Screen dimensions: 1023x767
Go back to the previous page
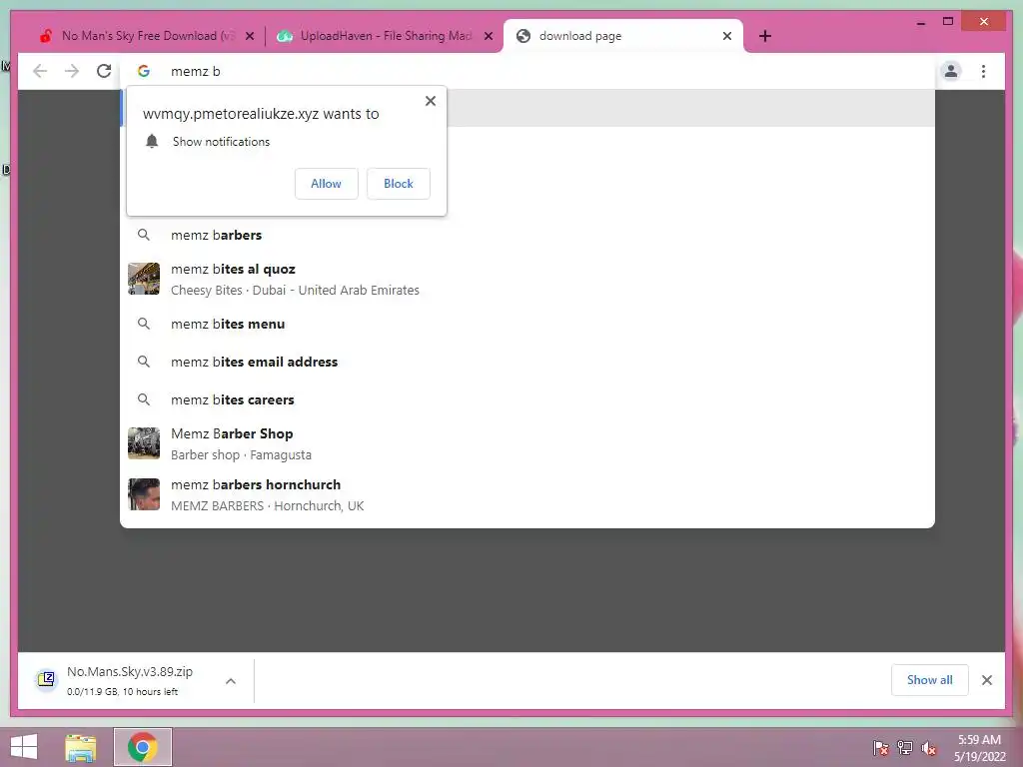point(40,71)
